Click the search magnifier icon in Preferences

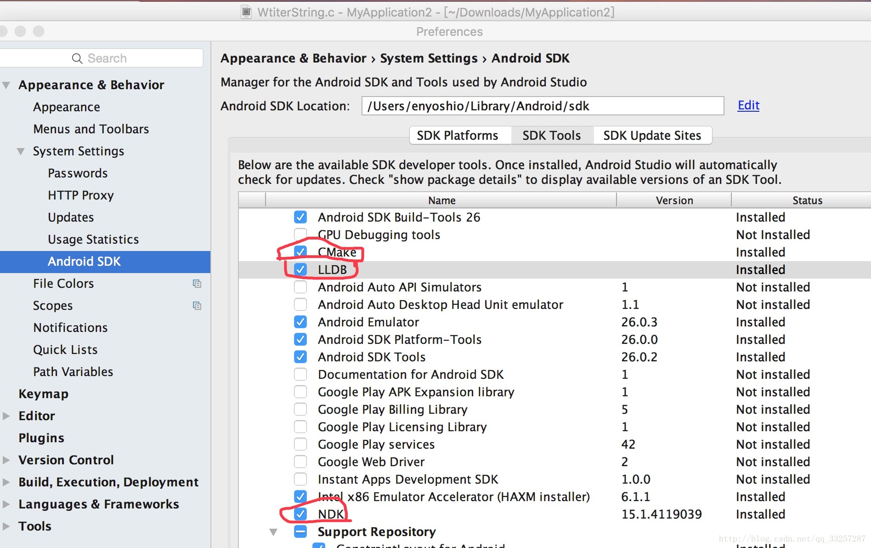click(x=77, y=58)
